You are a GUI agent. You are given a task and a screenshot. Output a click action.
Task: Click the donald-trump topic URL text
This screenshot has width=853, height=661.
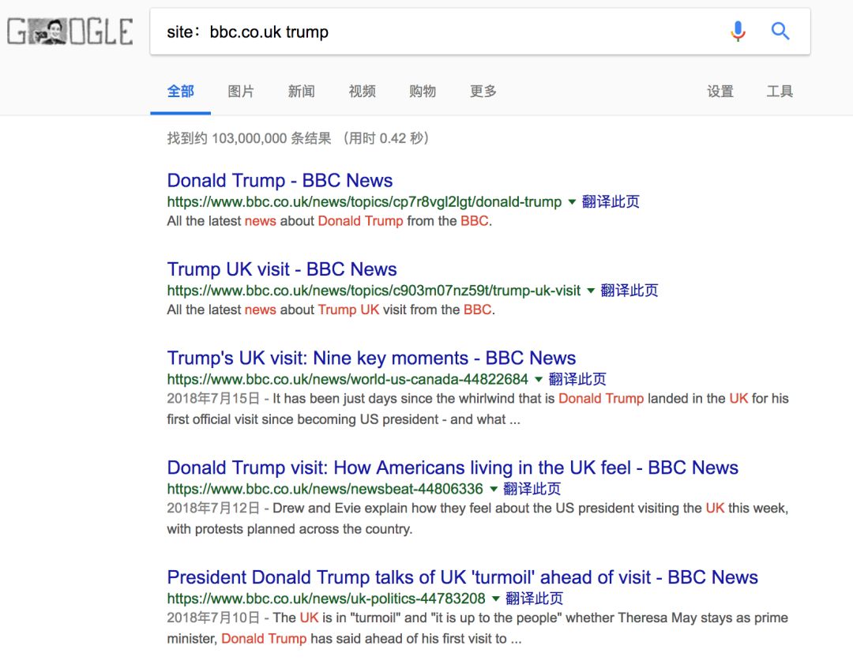click(364, 202)
